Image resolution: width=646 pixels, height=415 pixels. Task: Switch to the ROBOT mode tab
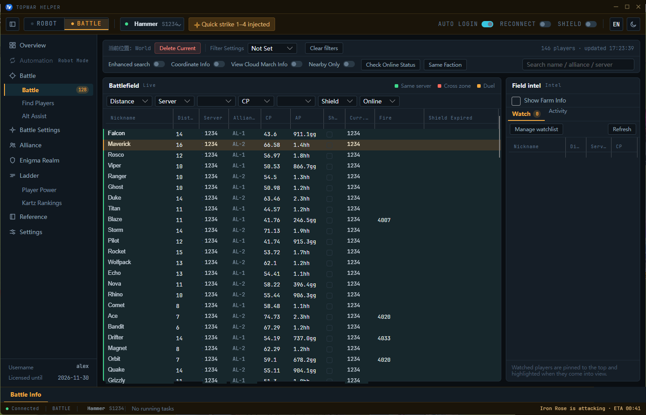[x=44, y=24]
